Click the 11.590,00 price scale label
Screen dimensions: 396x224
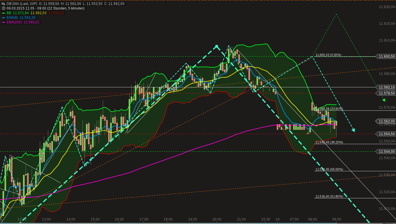tap(387, 74)
